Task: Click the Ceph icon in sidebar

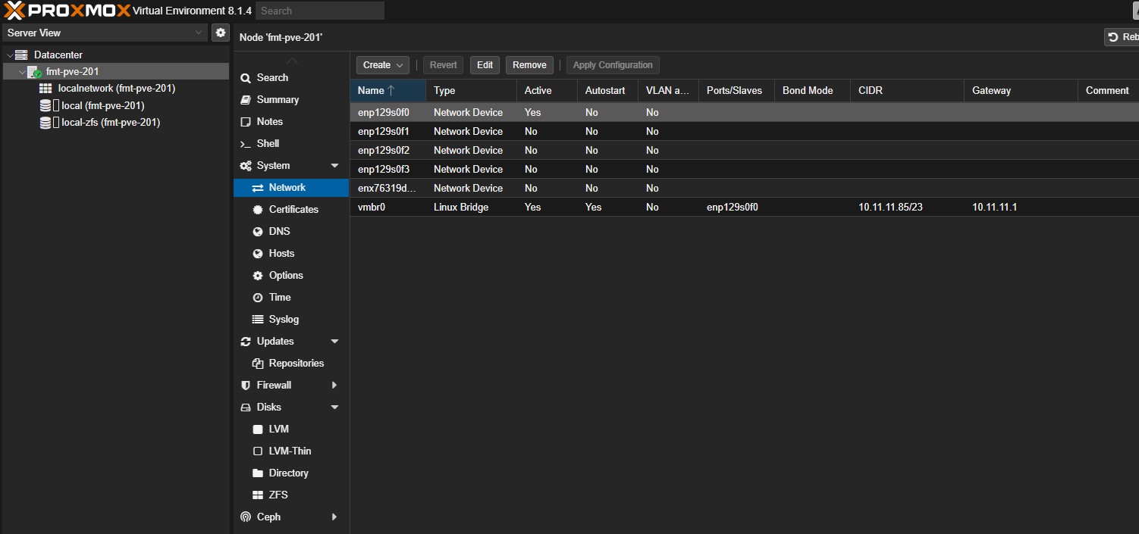Action: tap(245, 517)
